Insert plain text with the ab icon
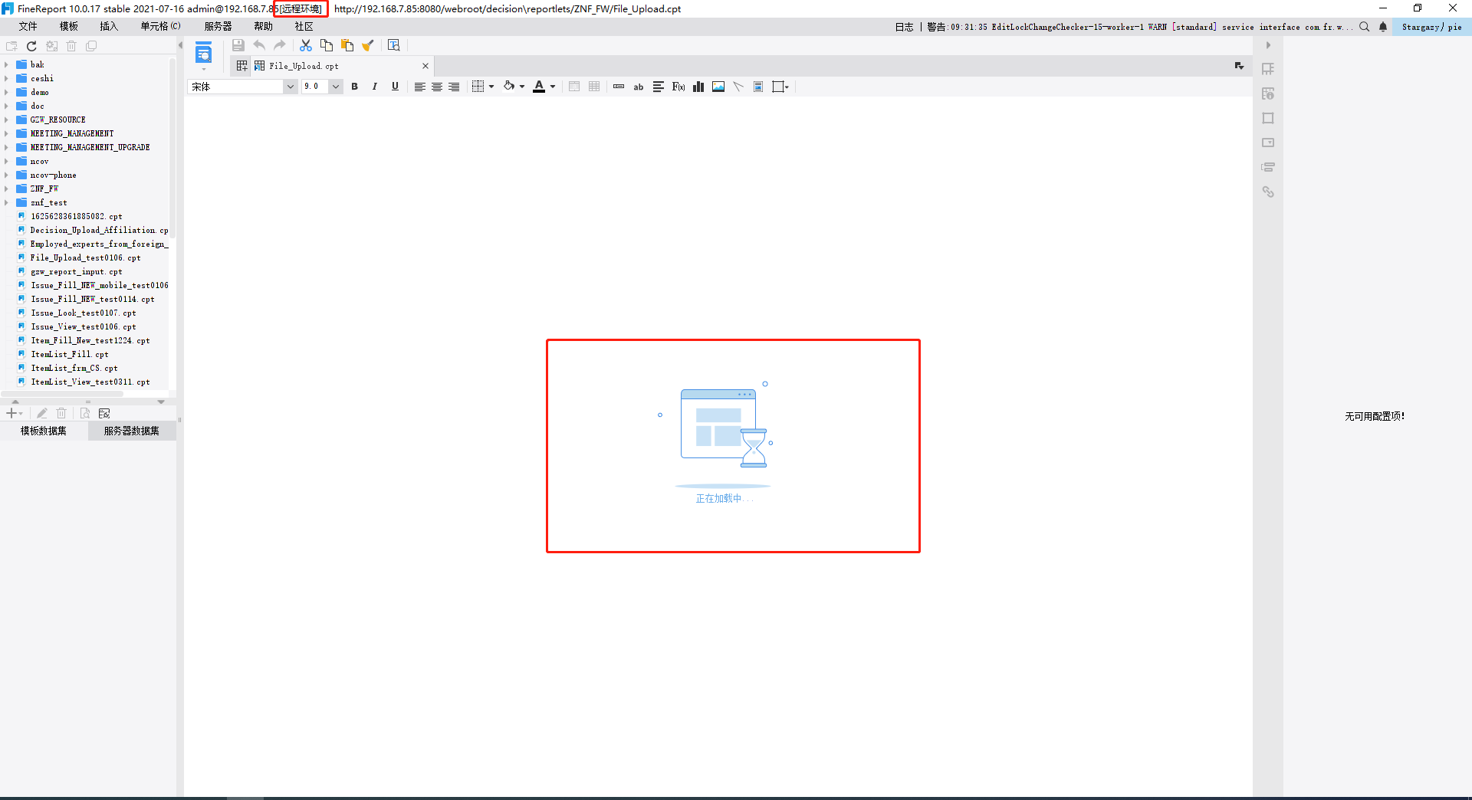The height and width of the screenshot is (800, 1472). [x=639, y=87]
